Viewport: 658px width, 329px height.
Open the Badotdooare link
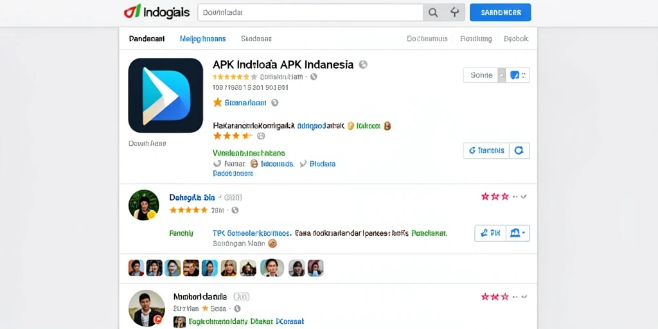(x=233, y=173)
